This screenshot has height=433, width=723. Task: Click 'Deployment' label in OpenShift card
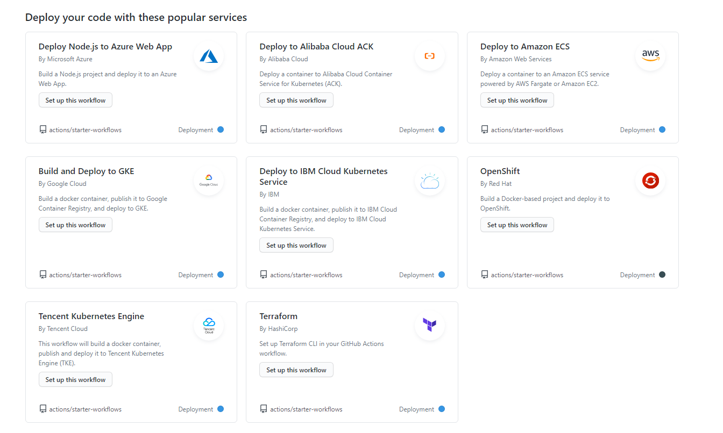637,275
